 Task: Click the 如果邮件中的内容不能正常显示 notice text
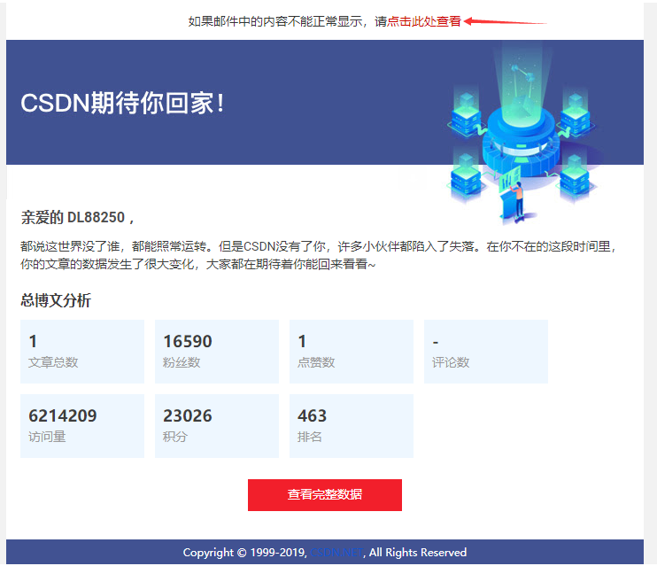pyautogui.click(x=274, y=21)
